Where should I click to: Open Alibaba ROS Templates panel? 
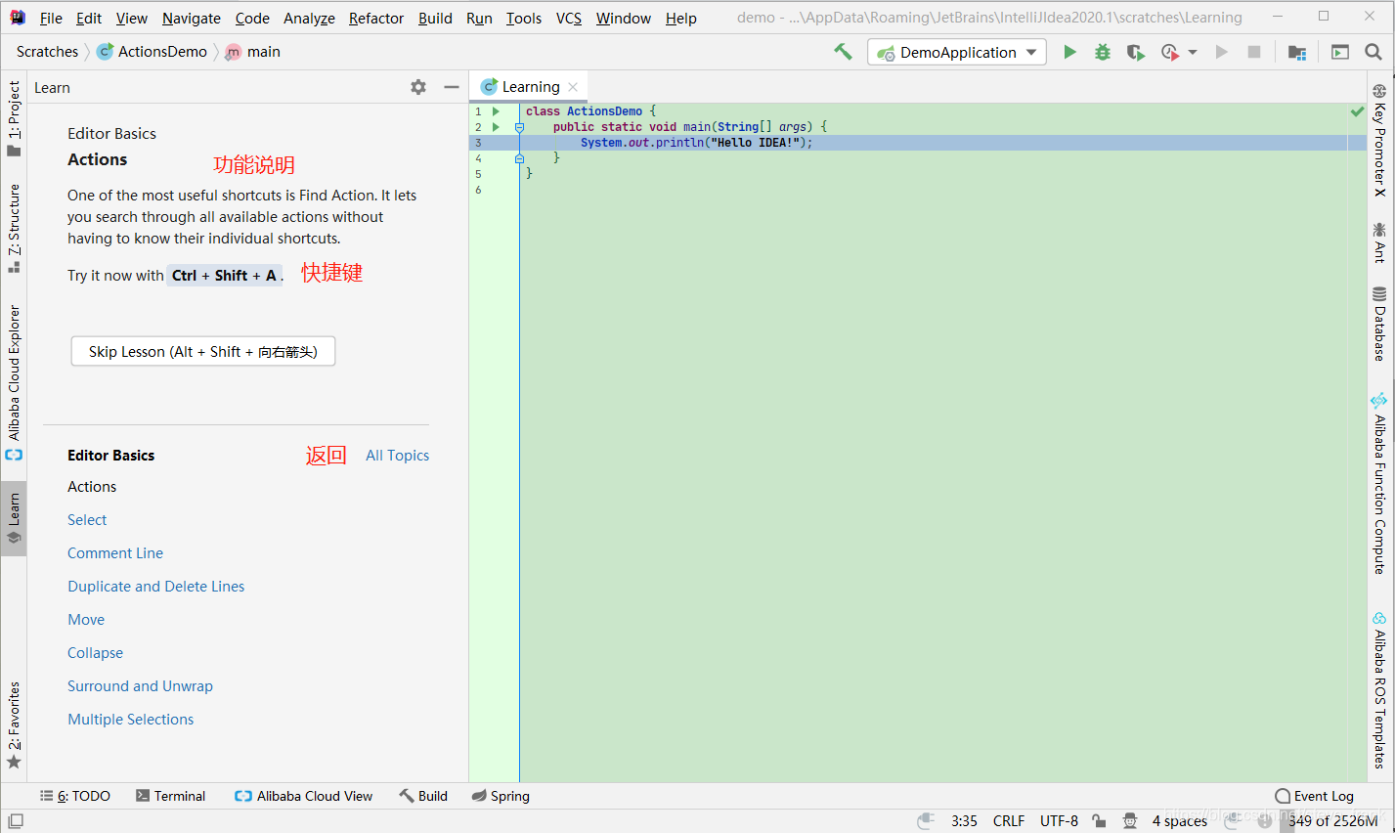click(1379, 690)
